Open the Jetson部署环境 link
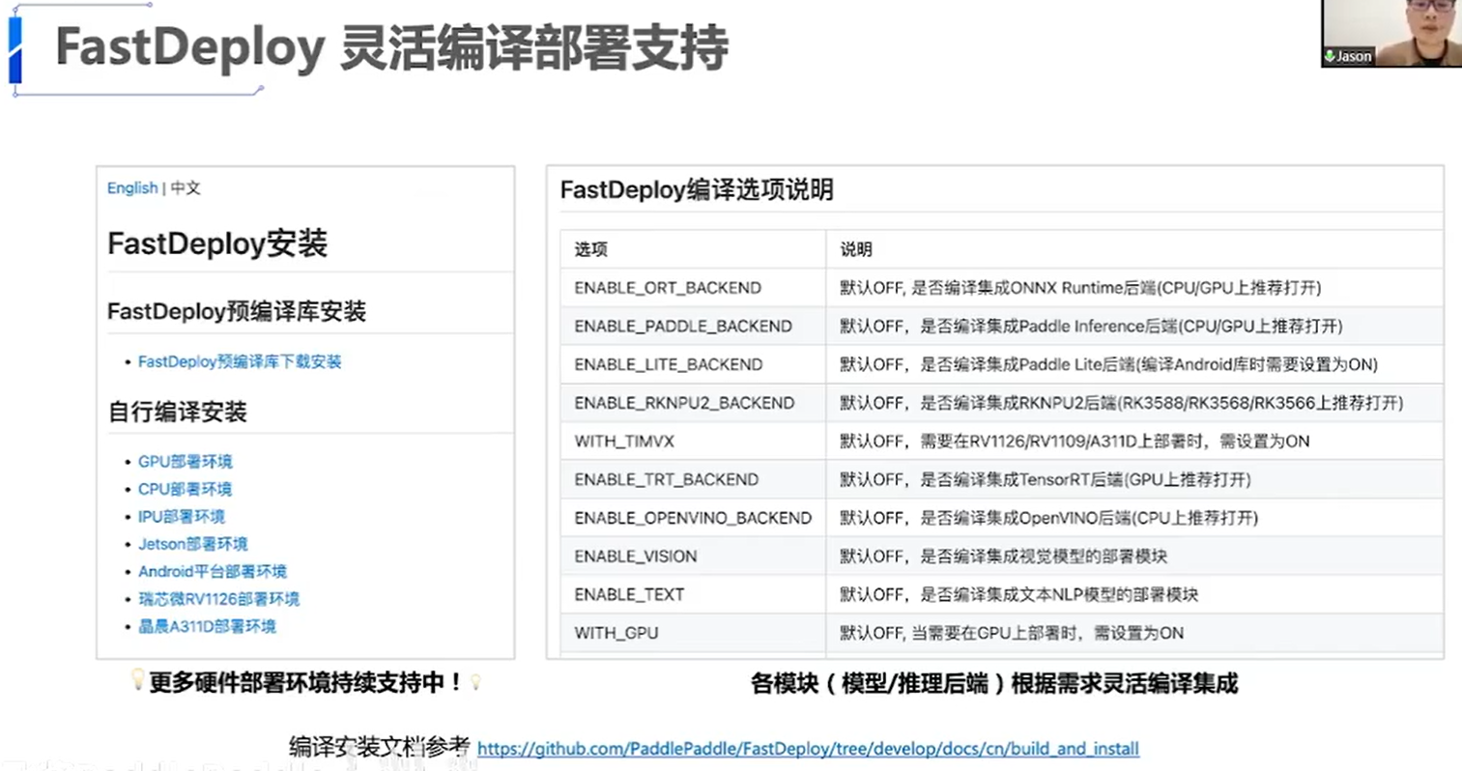The image size is (1462, 771). 193,544
